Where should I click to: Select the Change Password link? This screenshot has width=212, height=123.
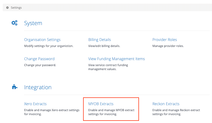39,59
